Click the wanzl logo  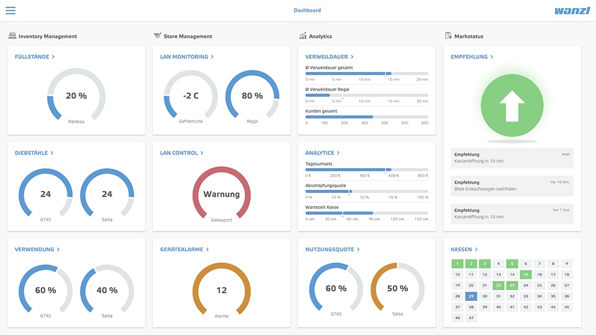point(572,11)
